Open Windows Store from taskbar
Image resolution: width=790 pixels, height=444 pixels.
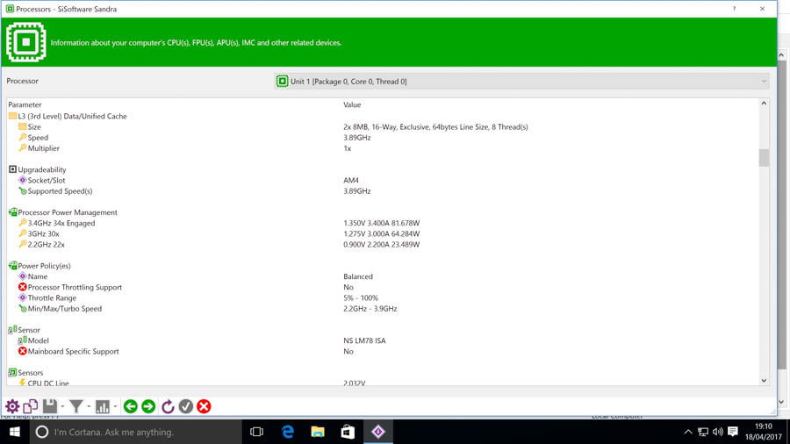(x=348, y=432)
